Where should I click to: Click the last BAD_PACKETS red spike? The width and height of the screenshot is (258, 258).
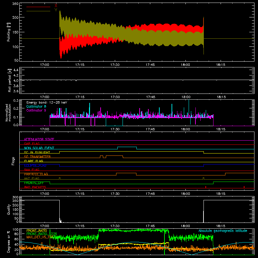(244, 187)
